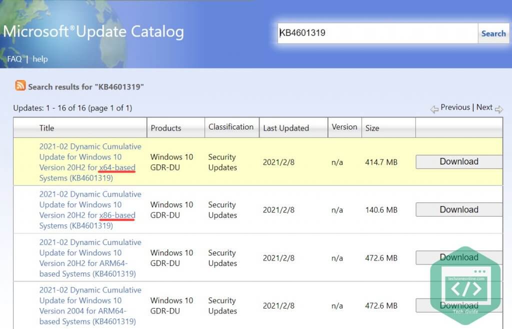The width and height of the screenshot is (512, 329).
Task: Sort results by Title column header
Action: (x=46, y=128)
